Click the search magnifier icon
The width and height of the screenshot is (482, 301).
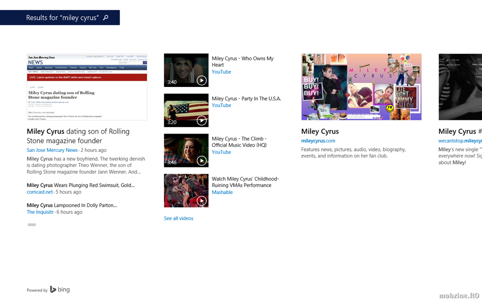tap(106, 17)
